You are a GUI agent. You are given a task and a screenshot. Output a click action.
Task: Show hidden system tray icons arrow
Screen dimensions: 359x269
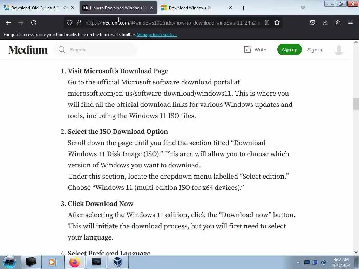[x=298, y=262]
